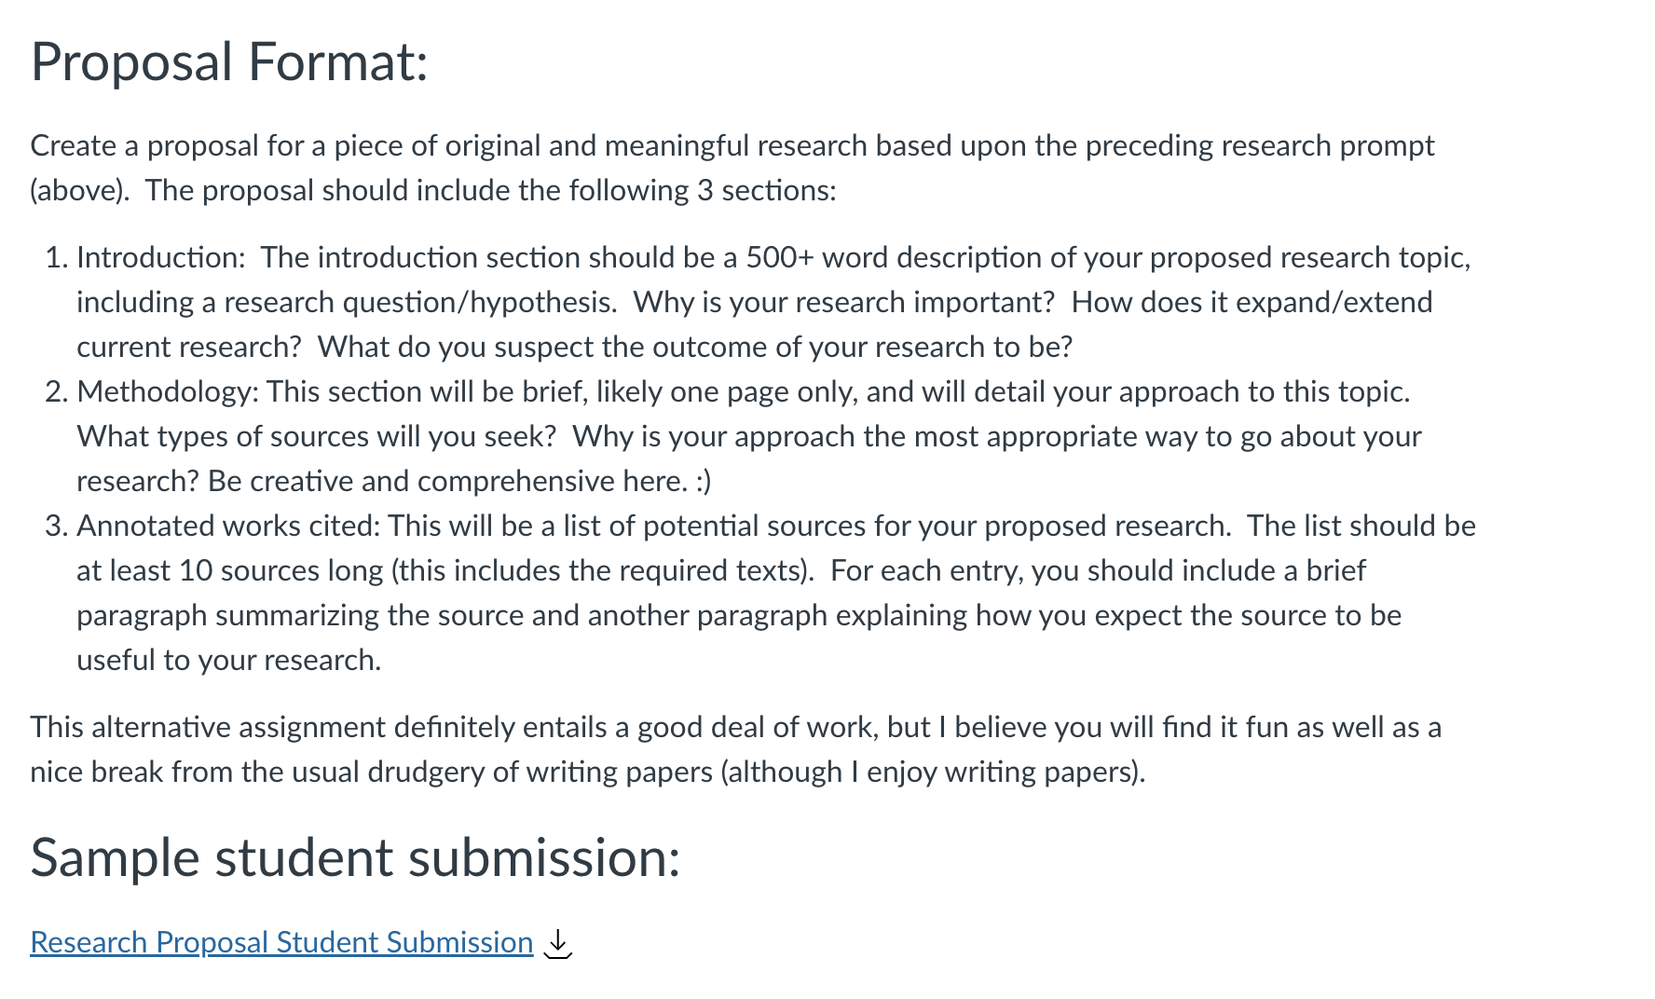Click the Sample student submission heading
The height and width of the screenshot is (999, 1655).
pyautogui.click(x=355, y=857)
